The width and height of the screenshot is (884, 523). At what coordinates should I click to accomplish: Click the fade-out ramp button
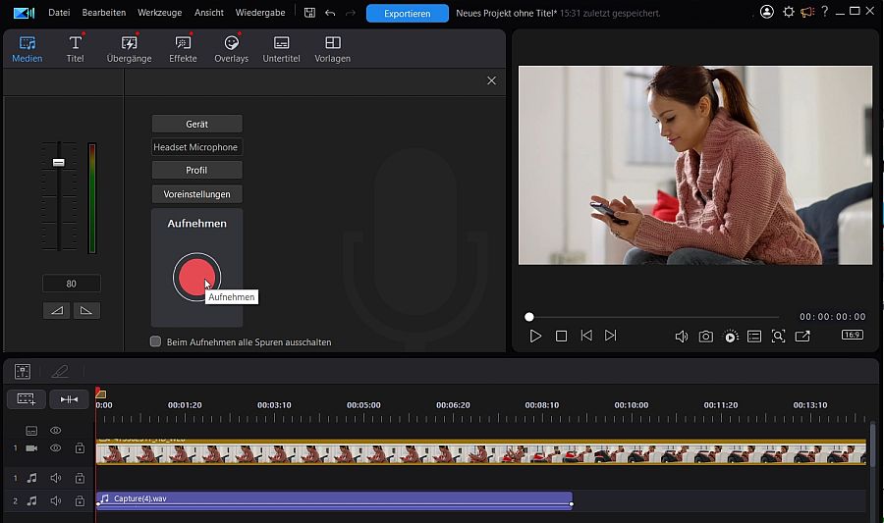[86, 310]
